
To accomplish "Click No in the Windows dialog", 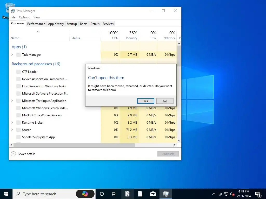I will pyautogui.click(x=165, y=101).
